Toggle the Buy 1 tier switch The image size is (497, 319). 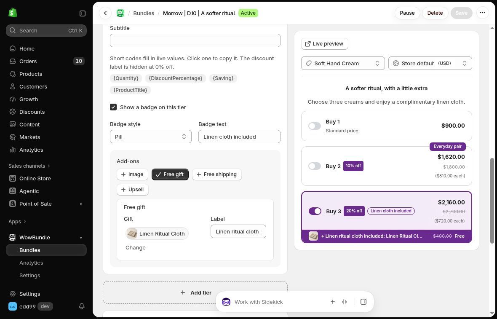[315, 126]
